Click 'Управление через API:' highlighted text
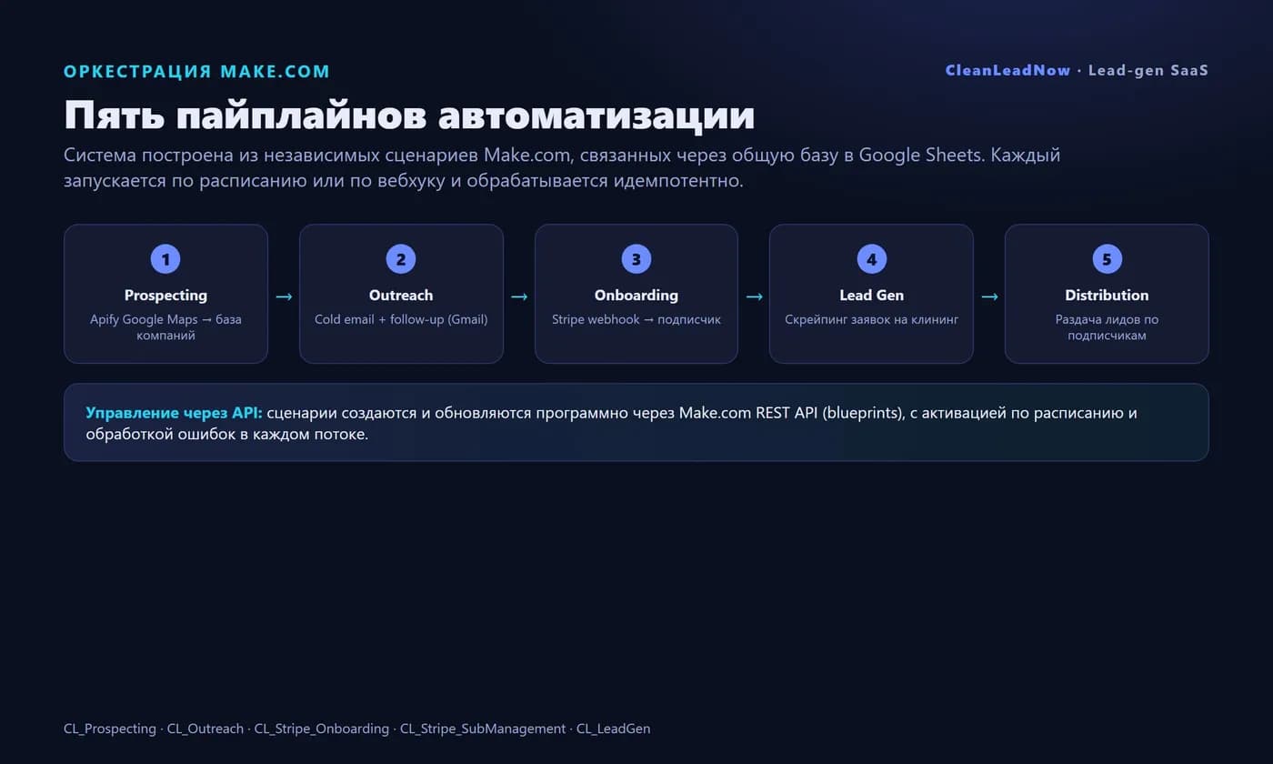Image resolution: width=1273 pixels, height=764 pixels. point(174,413)
